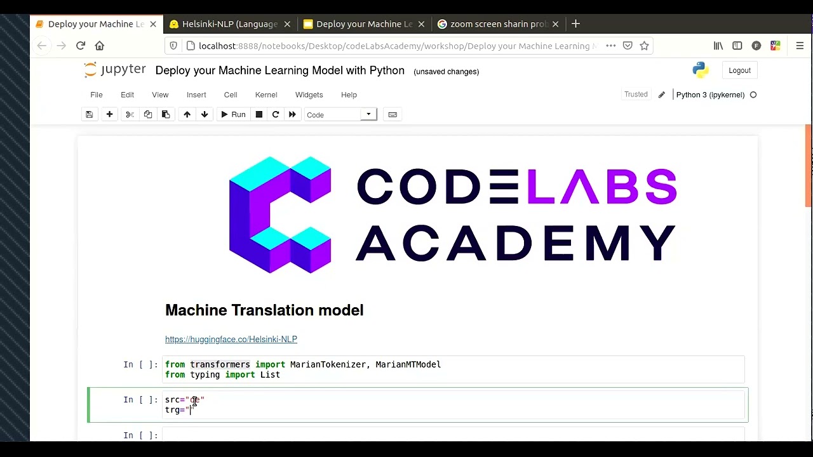
Task: Open the Help menu
Action: 349,95
